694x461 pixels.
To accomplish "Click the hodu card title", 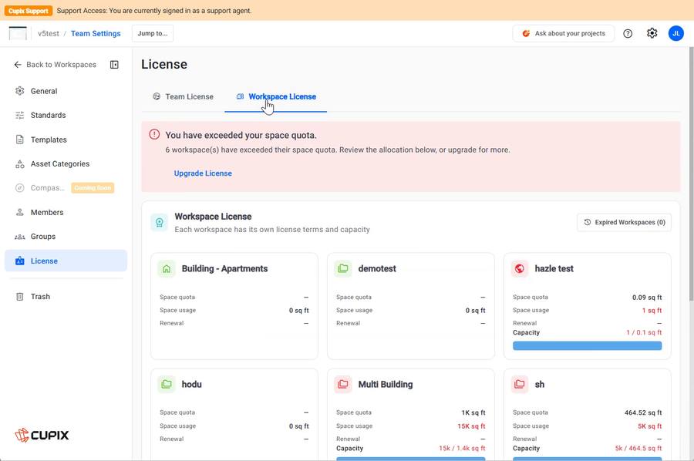I will click(192, 384).
